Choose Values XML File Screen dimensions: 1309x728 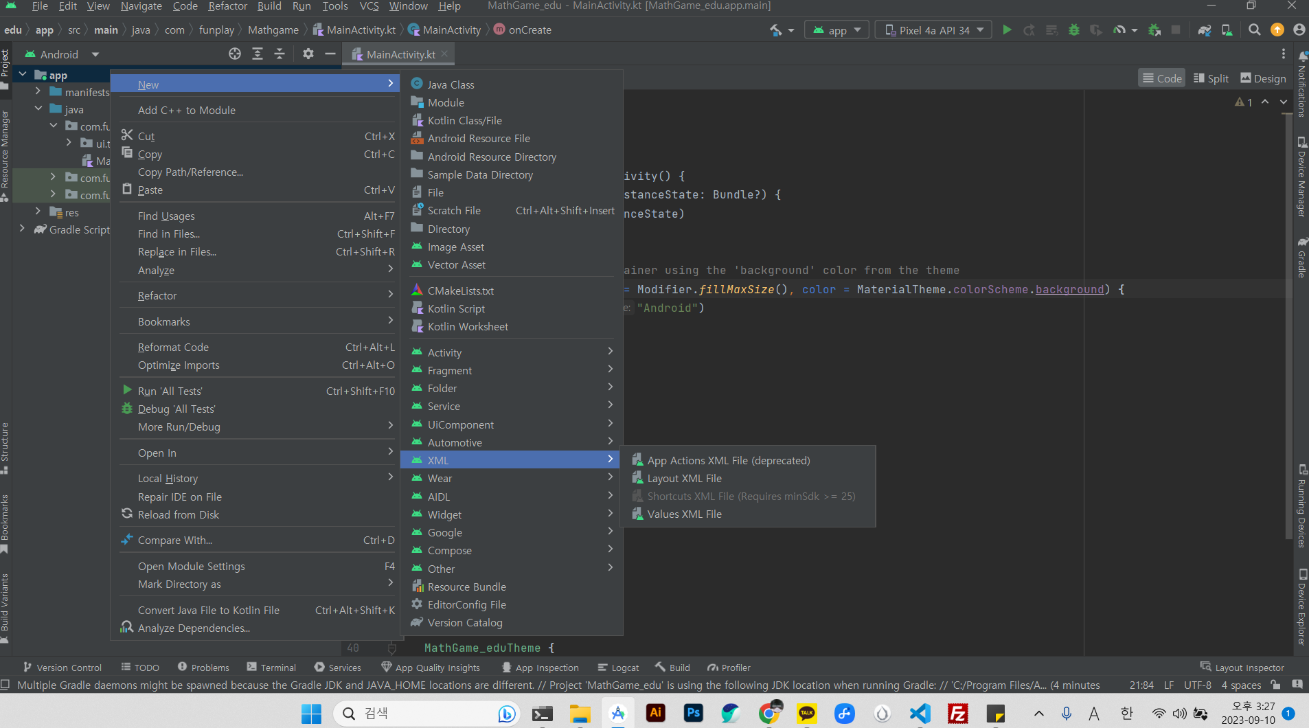tap(747, 514)
